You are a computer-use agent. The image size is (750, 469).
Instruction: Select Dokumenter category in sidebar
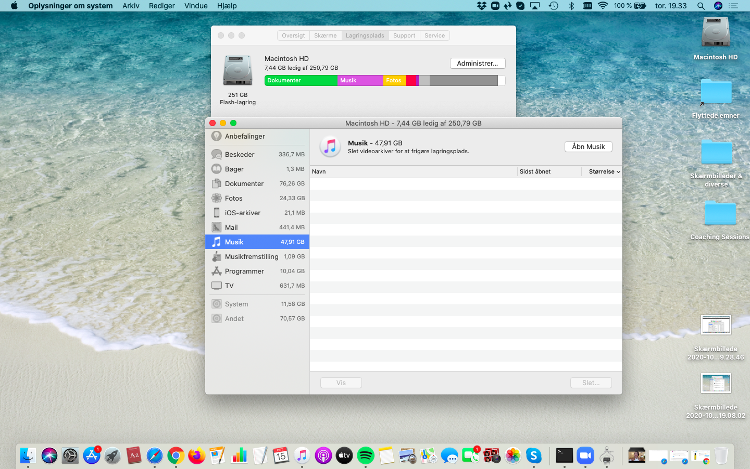point(257,183)
